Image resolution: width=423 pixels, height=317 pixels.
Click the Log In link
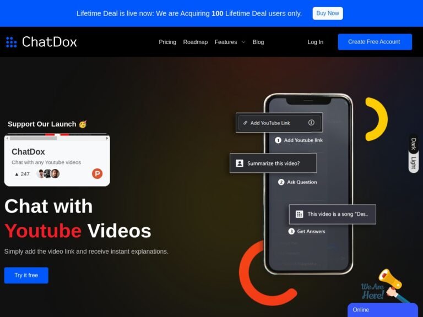(x=316, y=42)
